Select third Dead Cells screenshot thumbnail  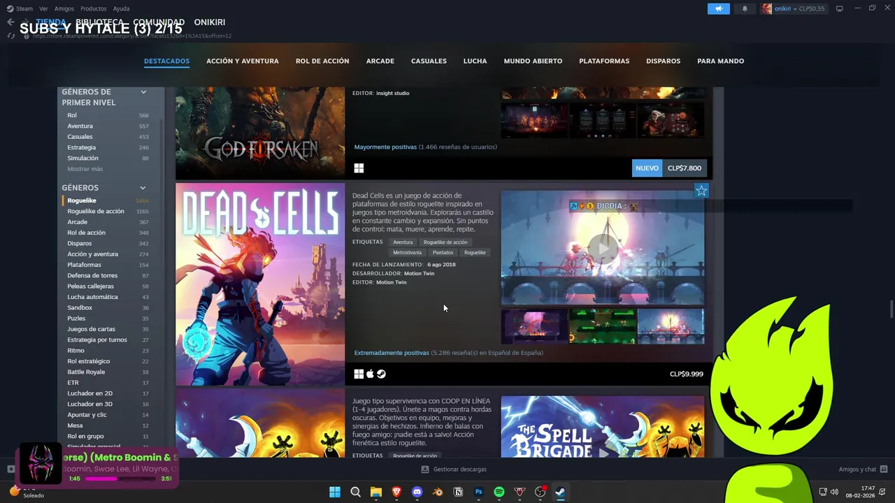point(671,326)
